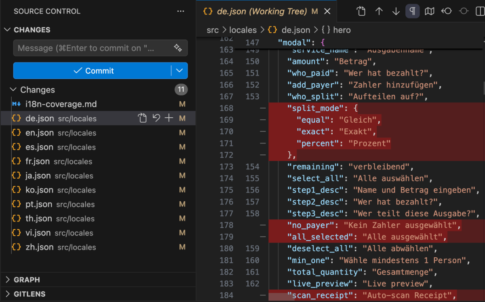
Task: Click the split-layout map icon in toolbar
Action: pyautogui.click(x=430, y=11)
